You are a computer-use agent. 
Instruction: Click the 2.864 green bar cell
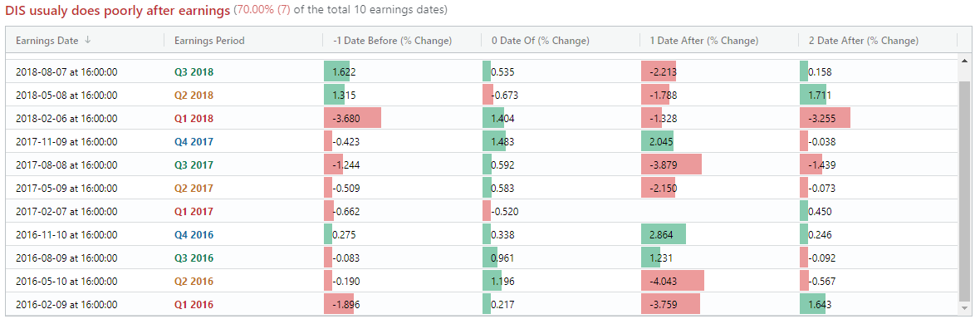point(719,235)
